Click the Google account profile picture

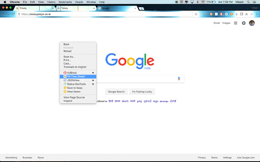[251, 23]
